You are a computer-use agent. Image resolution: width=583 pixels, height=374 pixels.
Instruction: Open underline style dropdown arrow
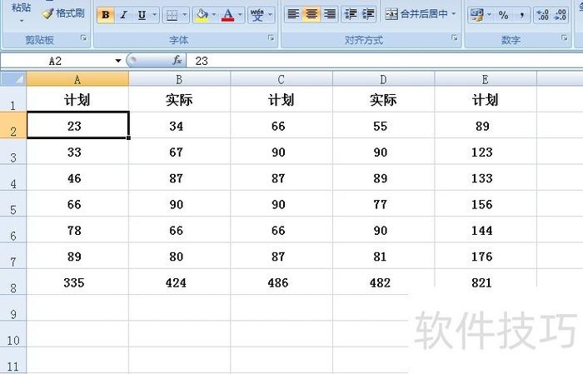[155, 15]
